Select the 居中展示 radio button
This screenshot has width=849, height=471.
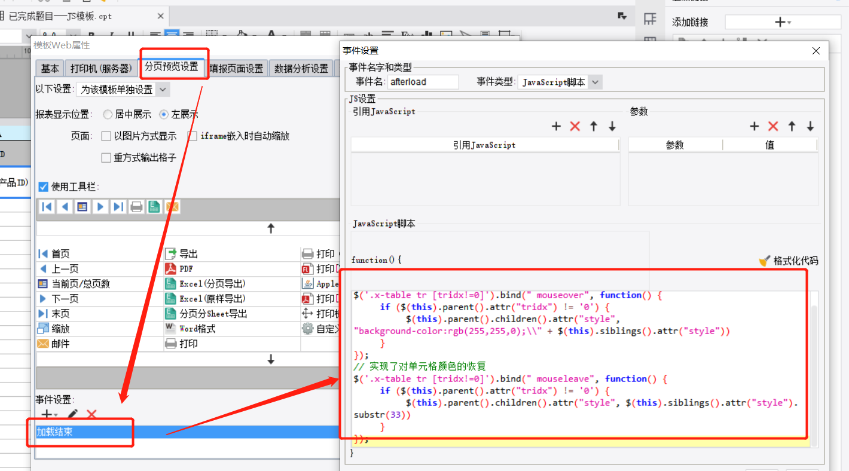pos(108,114)
